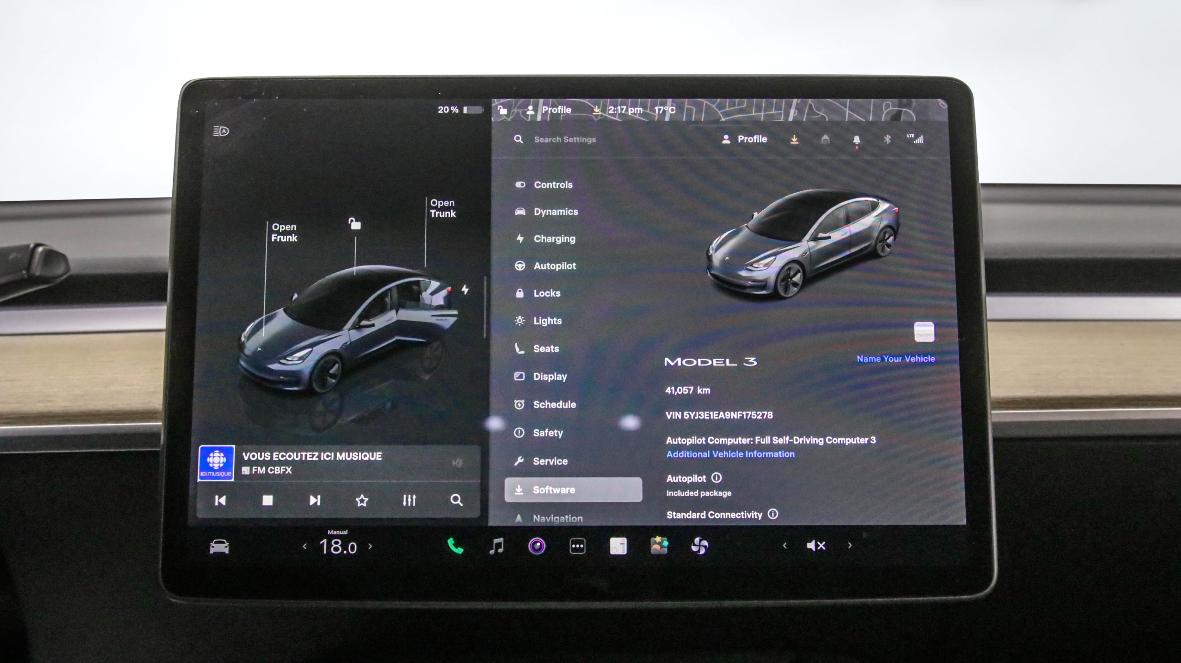Open the all-apps three-dots launcher
This screenshot has width=1181, height=663.
tap(577, 546)
